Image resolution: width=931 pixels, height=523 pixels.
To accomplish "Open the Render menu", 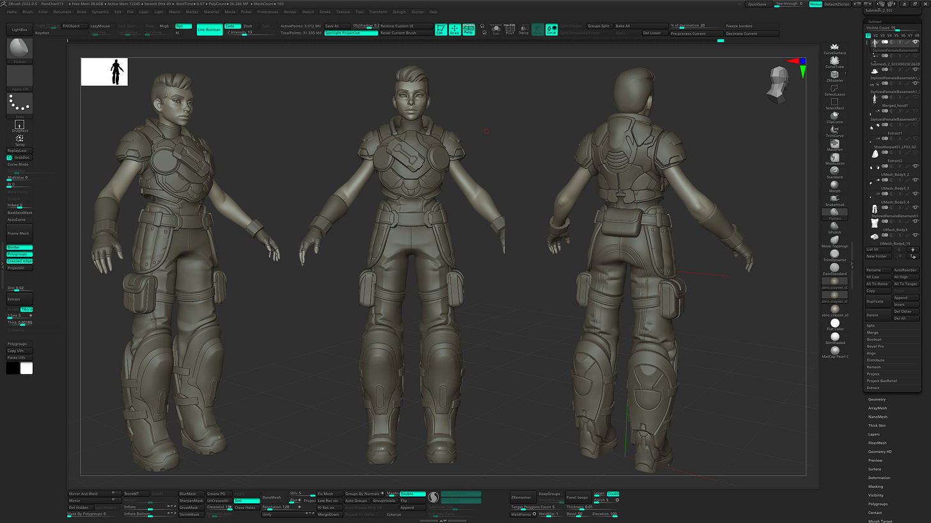I will tap(290, 11).
